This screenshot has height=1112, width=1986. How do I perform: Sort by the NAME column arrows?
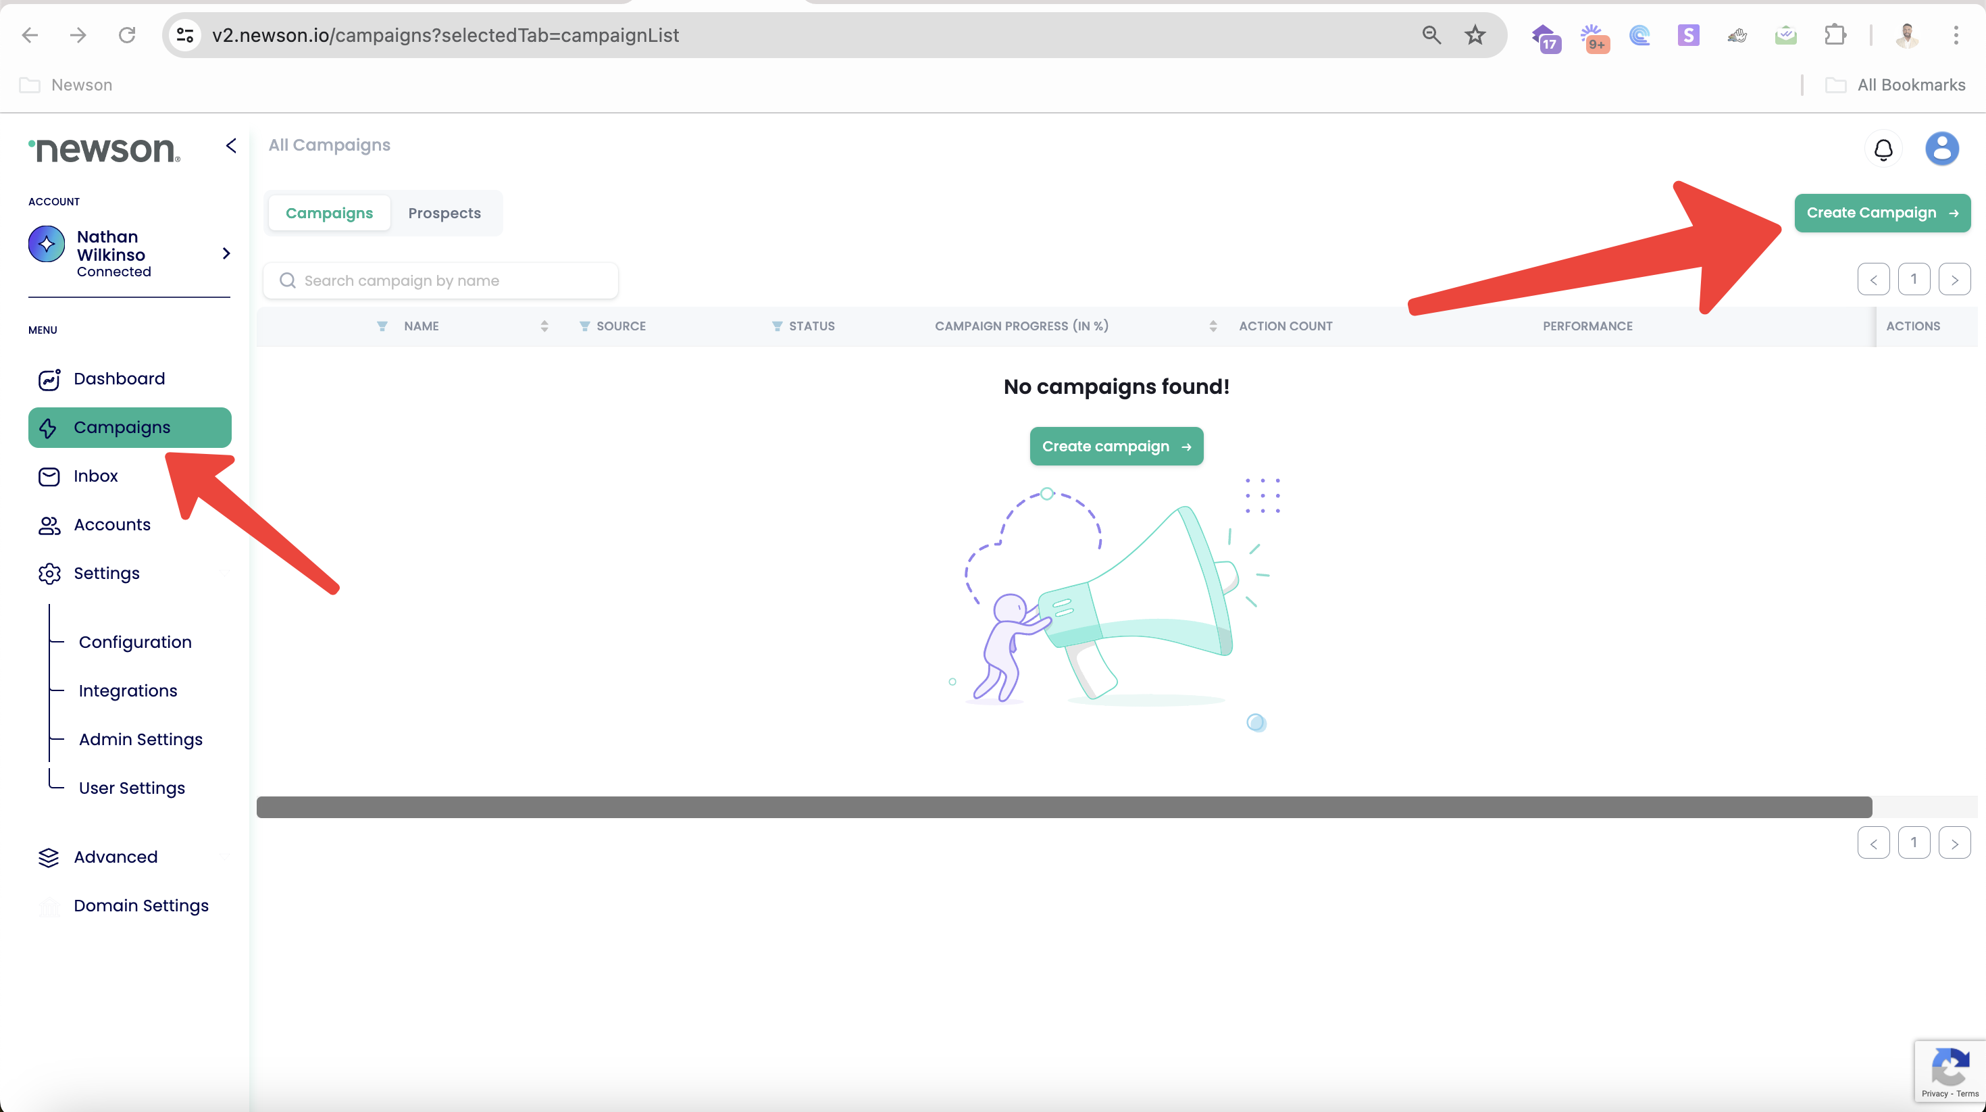(x=544, y=326)
